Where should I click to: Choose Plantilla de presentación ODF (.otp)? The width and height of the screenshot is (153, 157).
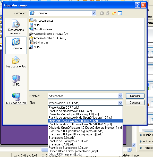85,111
